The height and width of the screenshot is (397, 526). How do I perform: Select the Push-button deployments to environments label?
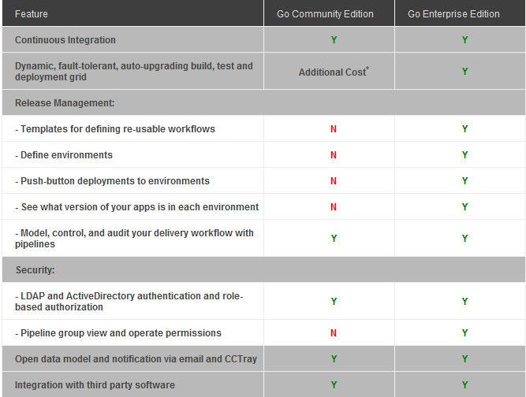[112, 181]
